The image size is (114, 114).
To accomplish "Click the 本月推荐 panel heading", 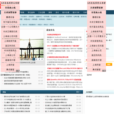I will coord(89,92).
